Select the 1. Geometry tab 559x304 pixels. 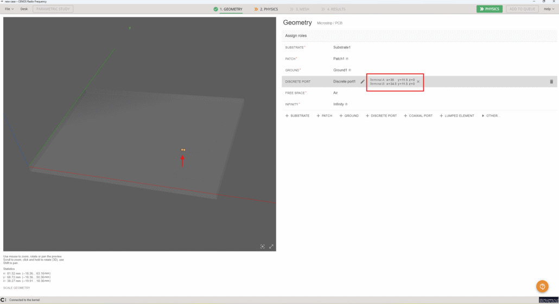tap(228, 9)
